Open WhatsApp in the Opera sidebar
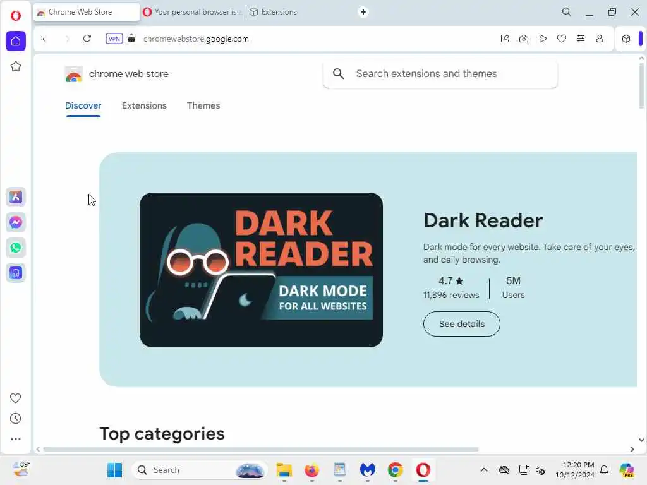The height and width of the screenshot is (485, 647). click(x=16, y=248)
